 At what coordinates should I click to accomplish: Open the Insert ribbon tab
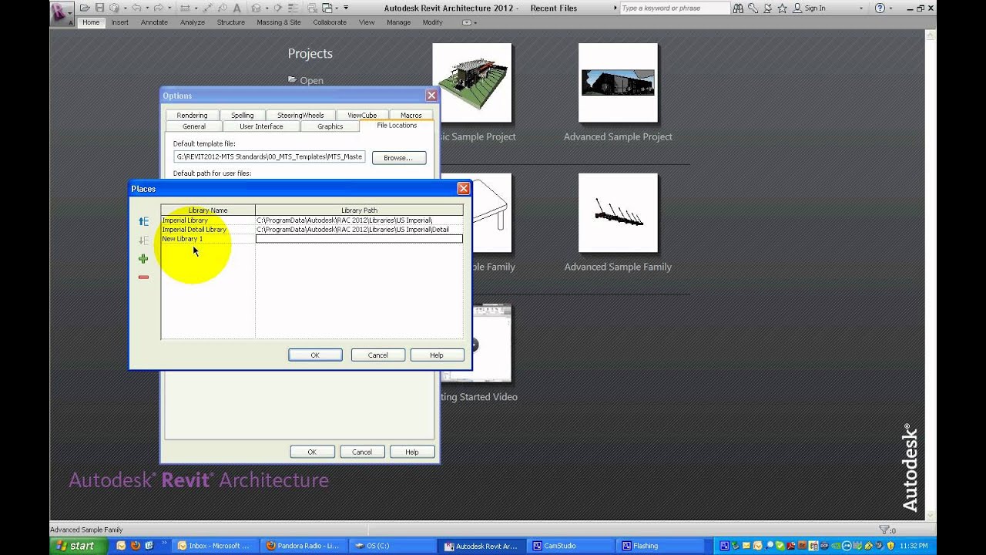point(120,22)
